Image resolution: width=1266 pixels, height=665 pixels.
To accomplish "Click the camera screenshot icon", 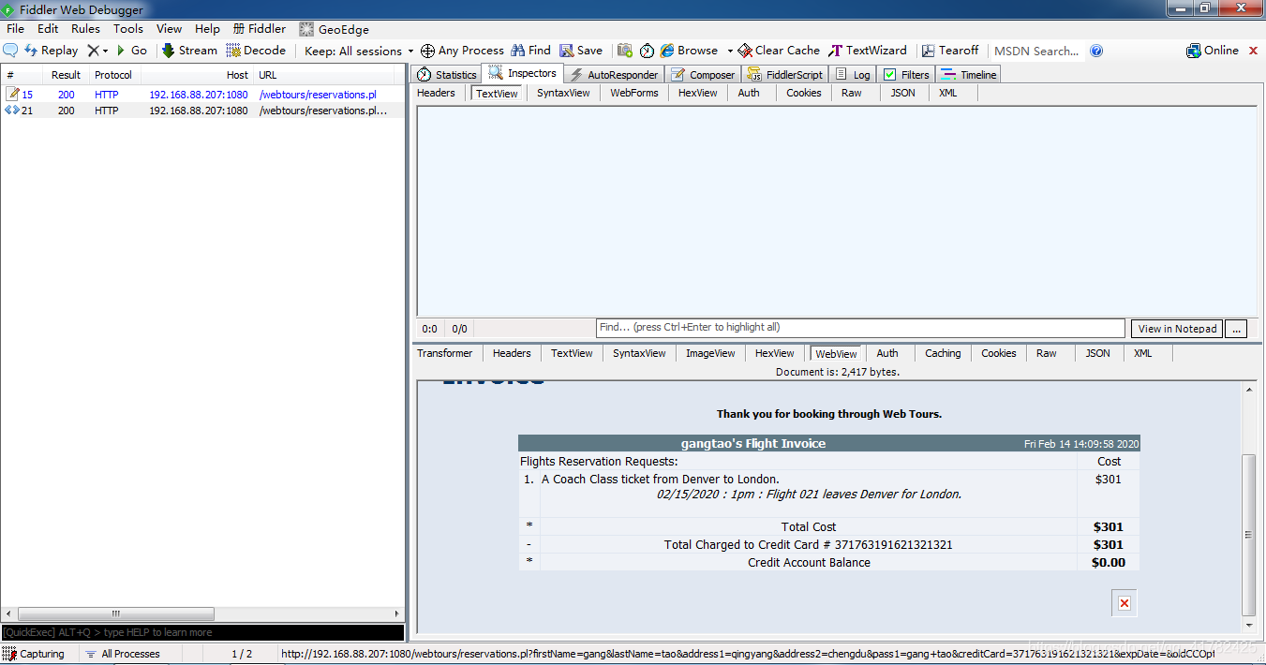I will click(625, 51).
